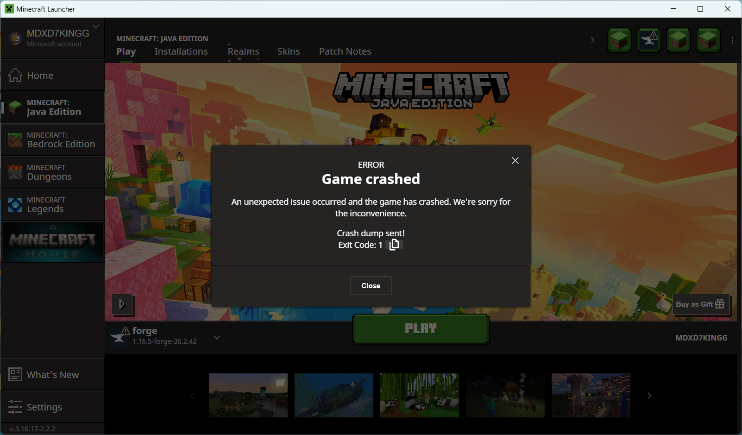Click the "Microsoft account" label
This screenshot has width=742, height=435.
pyautogui.click(x=54, y=44)
